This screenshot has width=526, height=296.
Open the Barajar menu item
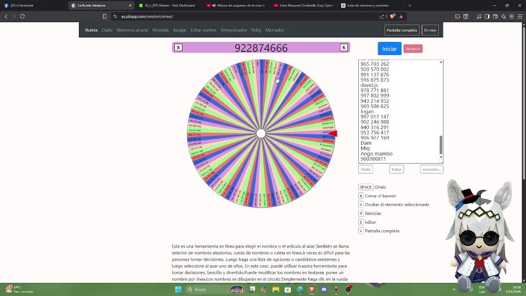[x=180, y=30]
